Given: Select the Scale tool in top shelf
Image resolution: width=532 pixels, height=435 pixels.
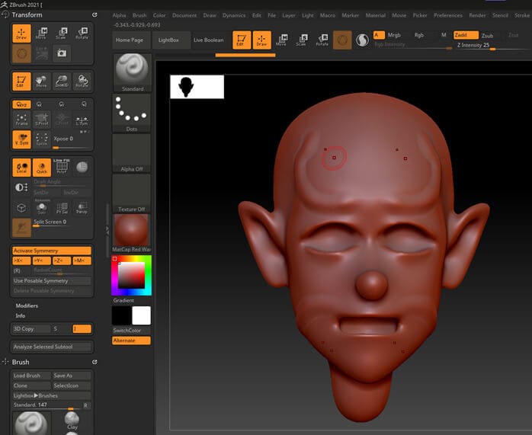Looking at the screenshot, I should [x=302, y=40].
